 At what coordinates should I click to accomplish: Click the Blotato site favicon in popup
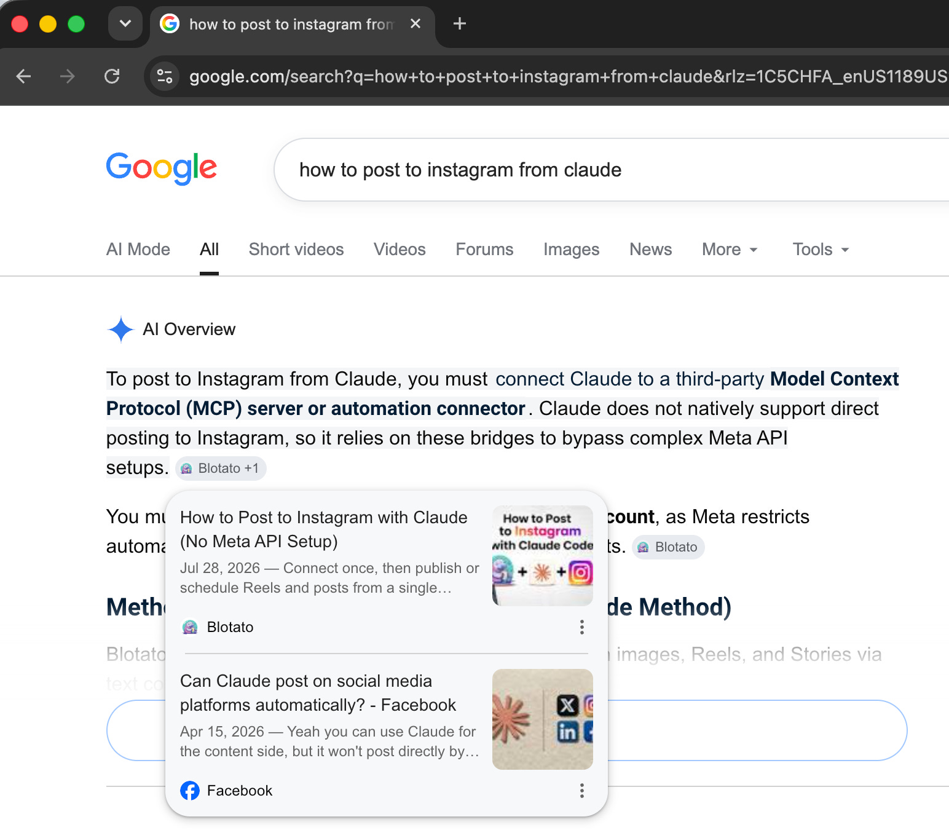[x=190, y=627]
